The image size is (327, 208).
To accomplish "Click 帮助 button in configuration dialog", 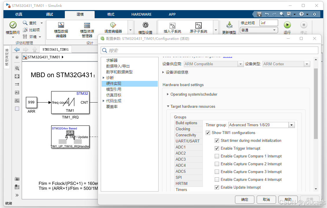I will coord(288,199).
